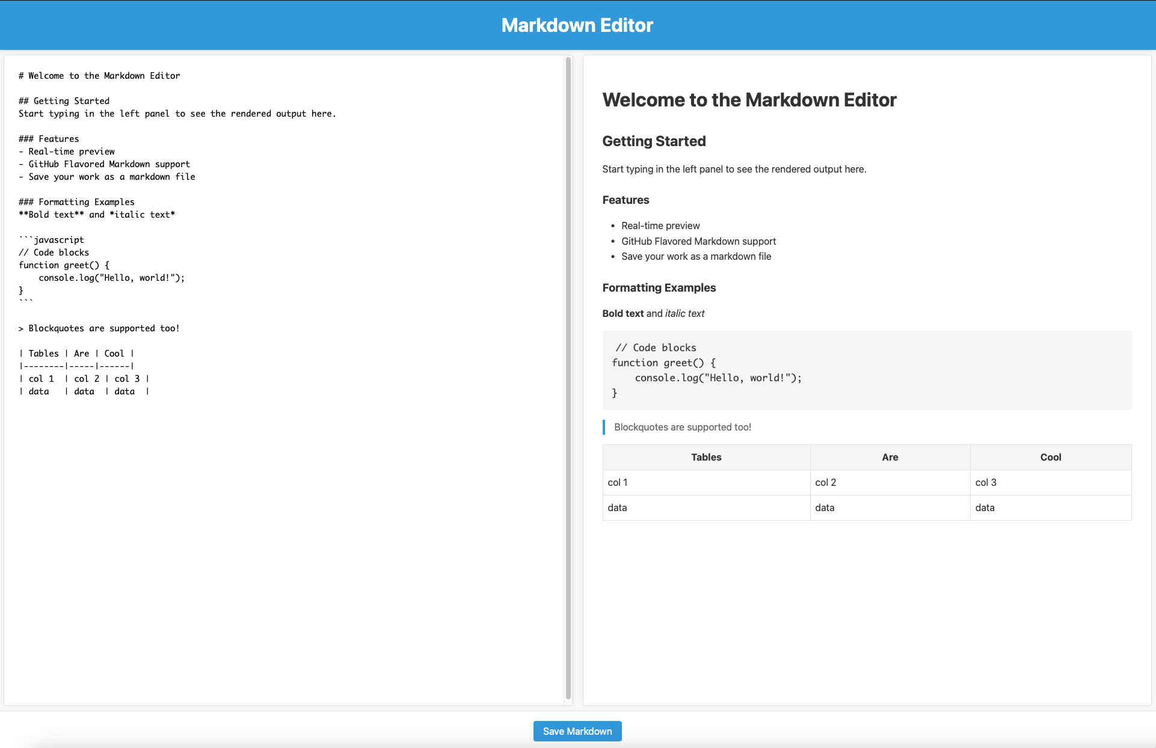Click the 'Cool' column header in the preview

point(1050,457)
